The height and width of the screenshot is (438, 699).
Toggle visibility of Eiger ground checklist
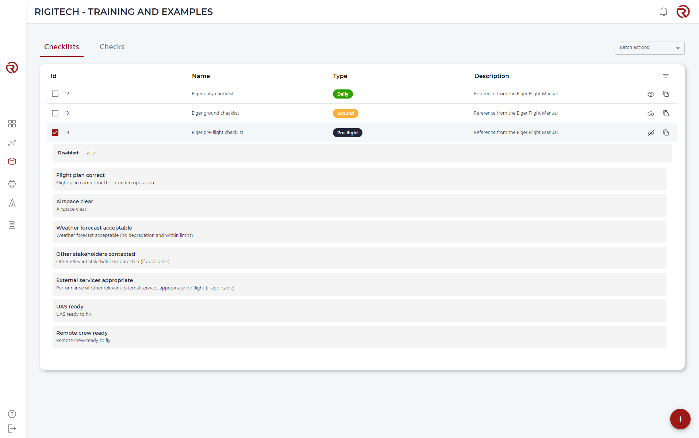[x=651, y=114]
